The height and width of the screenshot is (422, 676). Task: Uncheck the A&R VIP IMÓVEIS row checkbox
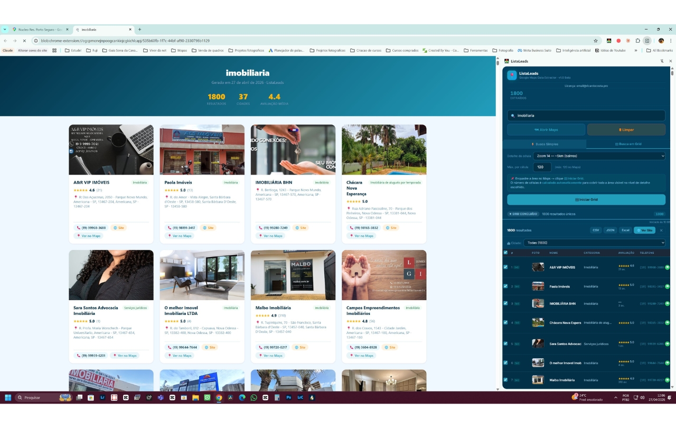pyautogui.click(x=505, y=267)
